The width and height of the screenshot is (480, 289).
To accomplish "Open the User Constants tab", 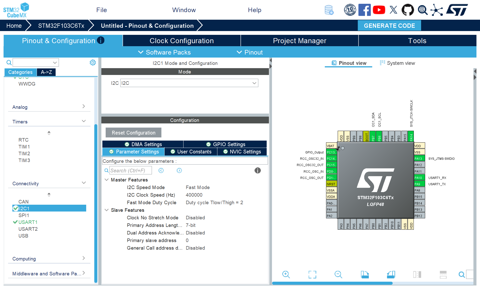I will pos(191,151).
